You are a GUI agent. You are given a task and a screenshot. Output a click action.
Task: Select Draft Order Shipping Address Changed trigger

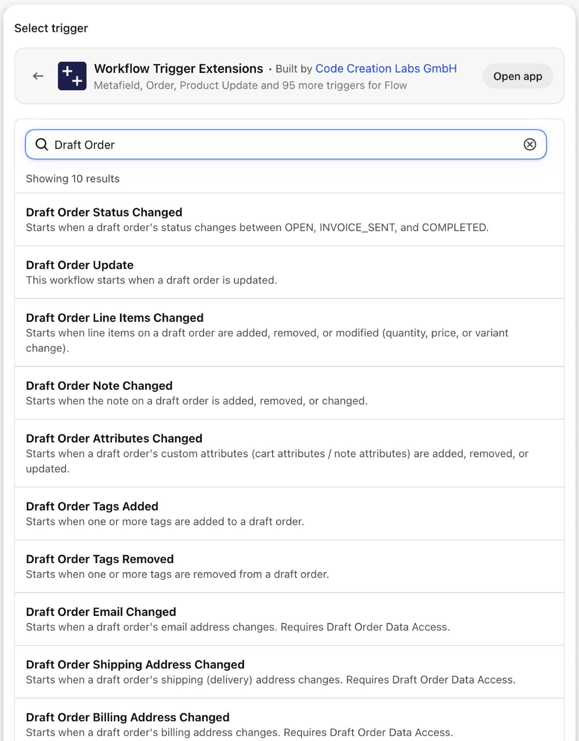289,672
